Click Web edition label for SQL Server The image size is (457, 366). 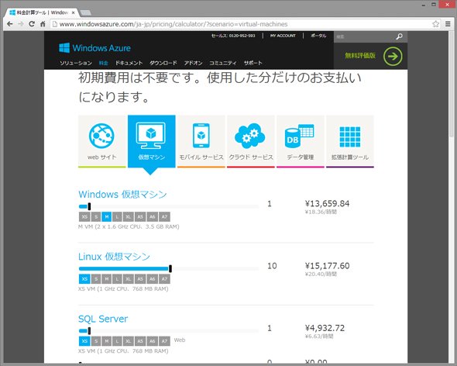180,340
